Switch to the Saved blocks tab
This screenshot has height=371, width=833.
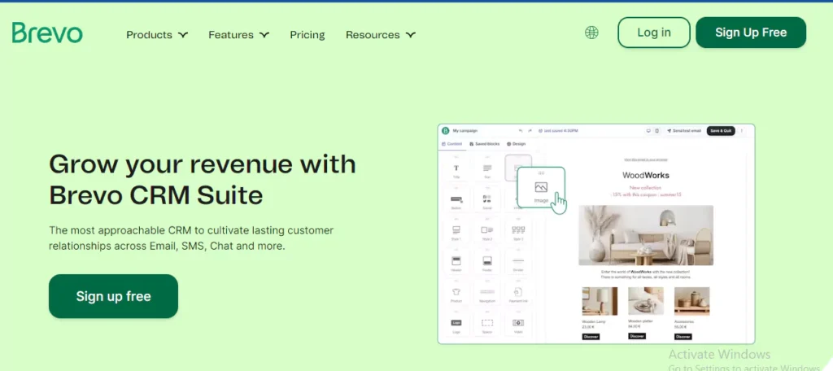tap(485, 144)
